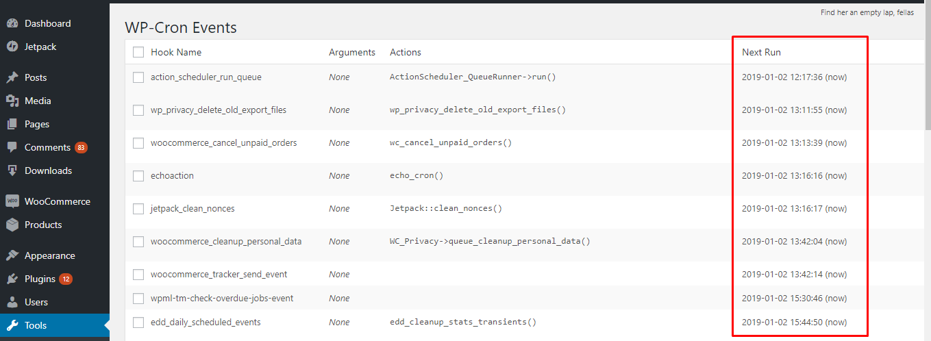Click the vertical page scrollbar

pyautogui.click(x=928, y=68)
